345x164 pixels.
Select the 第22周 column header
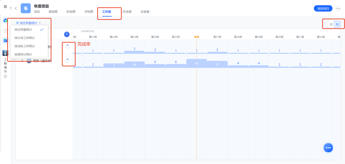(x=114, y=37)
